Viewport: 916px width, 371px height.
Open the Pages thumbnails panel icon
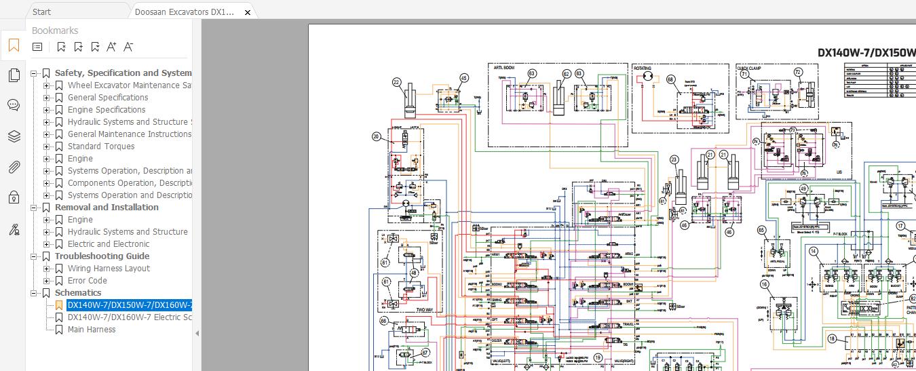tap(14, 75)
